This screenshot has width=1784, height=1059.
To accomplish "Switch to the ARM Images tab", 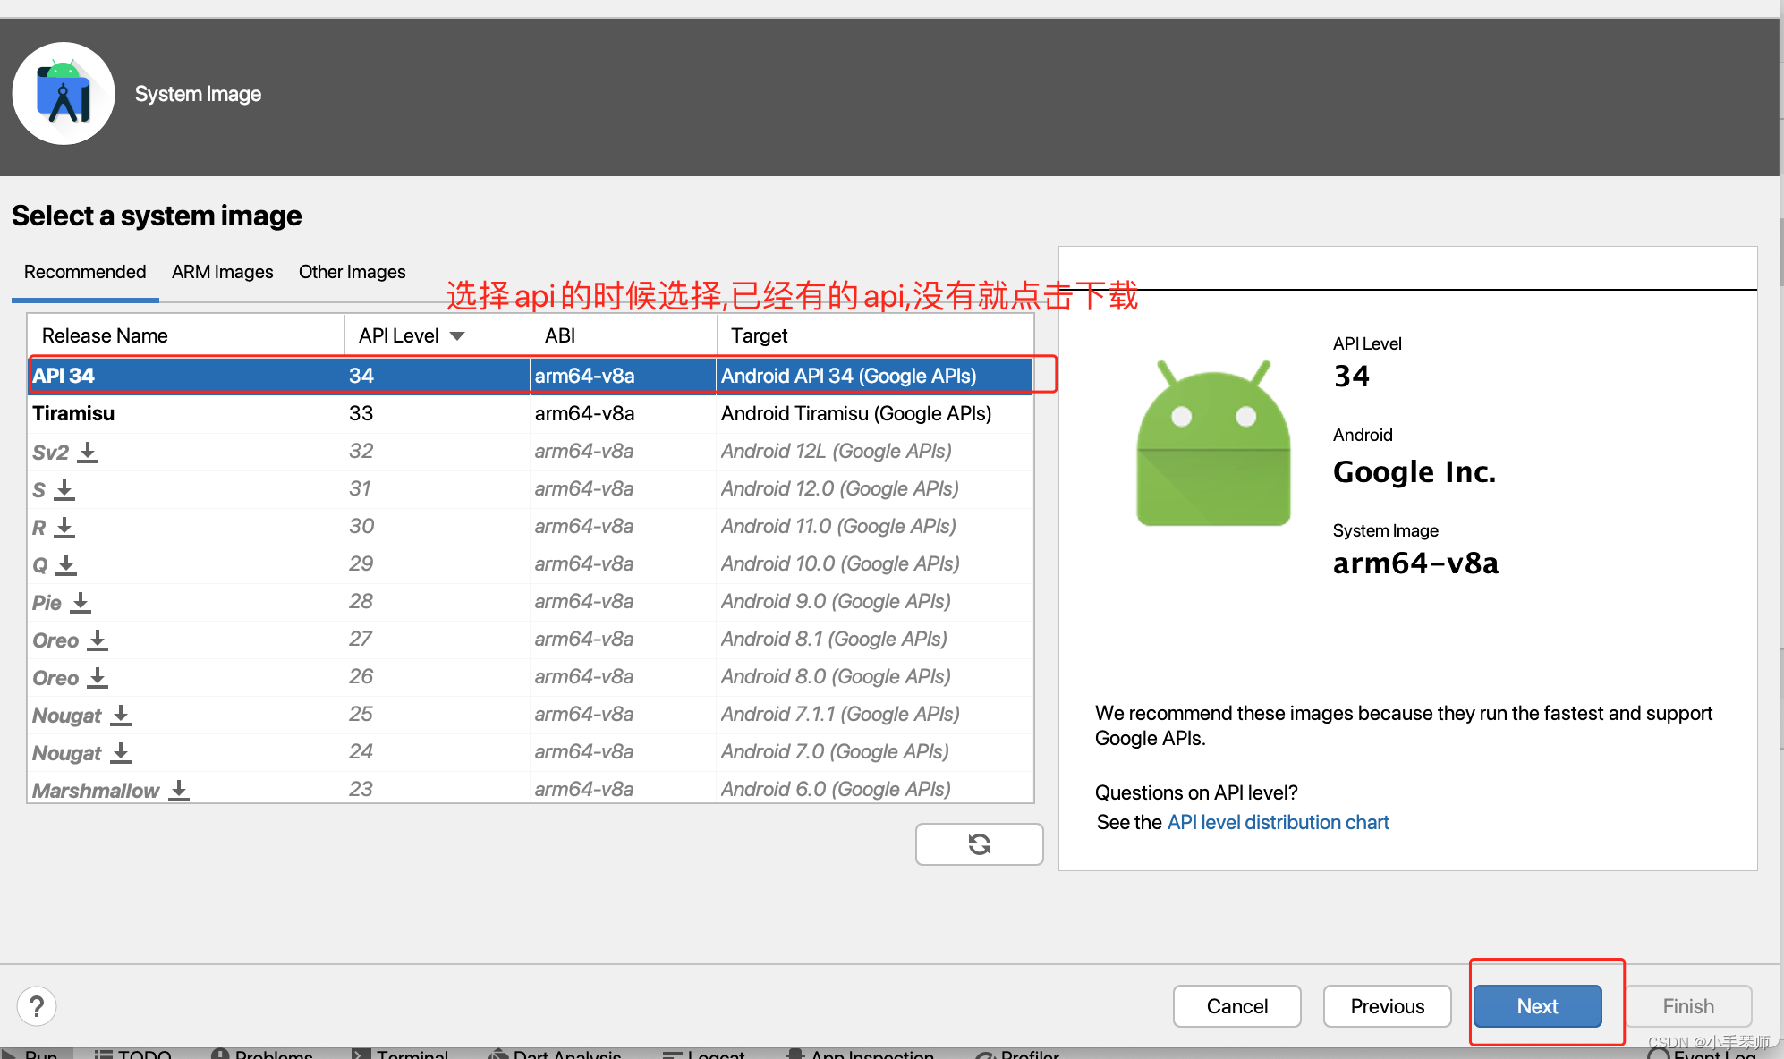I will coord(223,272).
